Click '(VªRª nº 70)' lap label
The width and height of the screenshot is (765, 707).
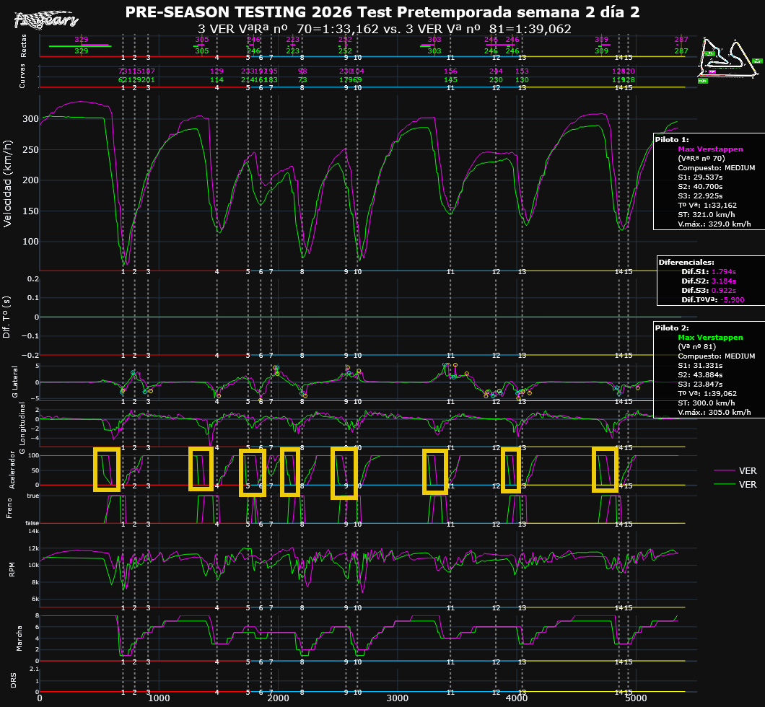(x=701, y=159)
